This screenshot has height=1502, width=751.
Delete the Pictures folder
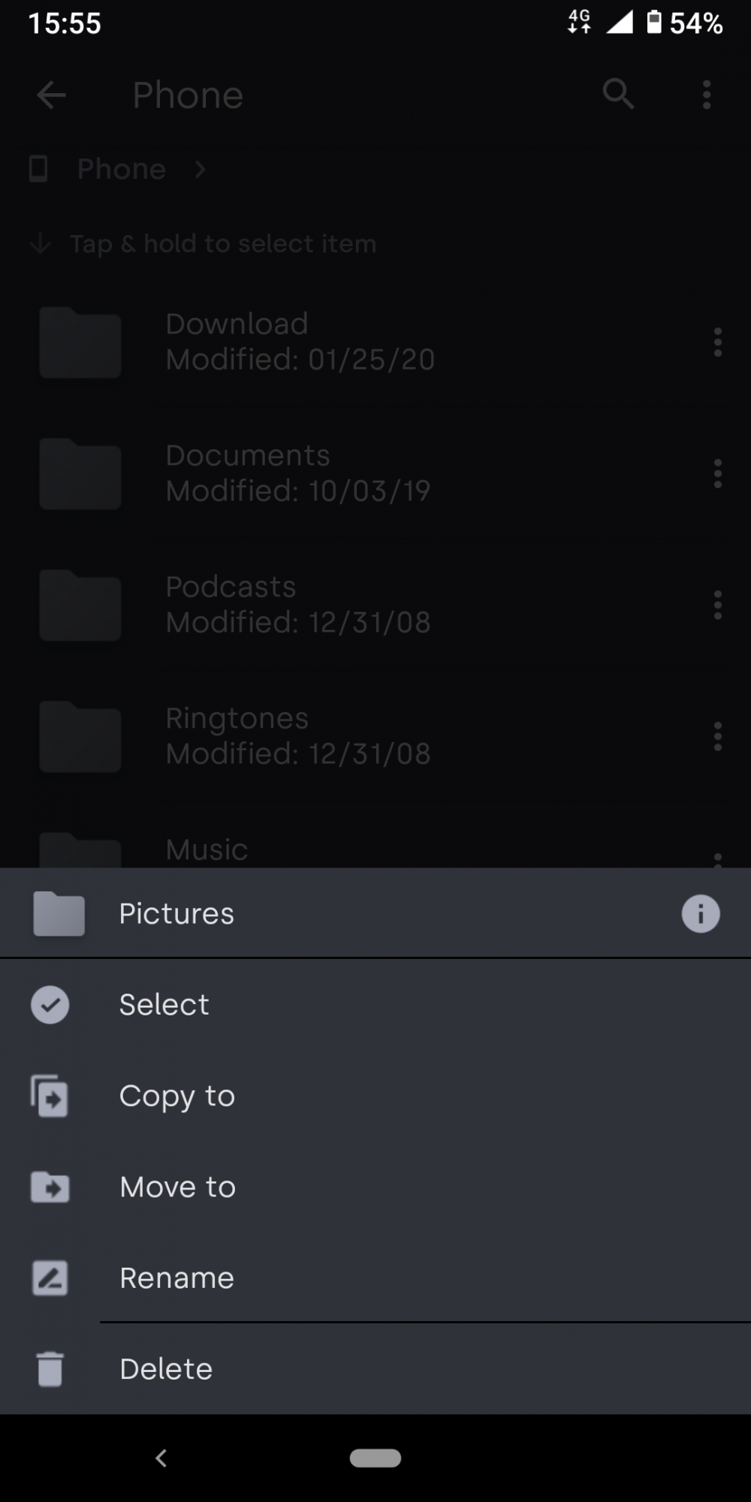[166, 1369]
